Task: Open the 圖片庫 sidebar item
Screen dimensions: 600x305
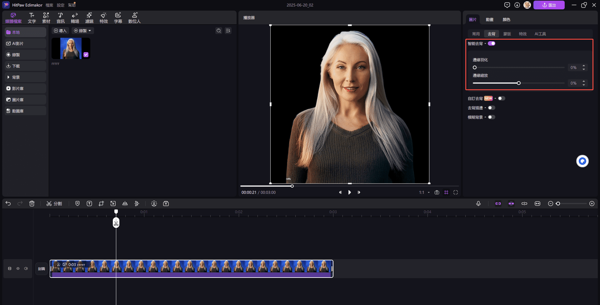Action: click(x=25, y=100)
